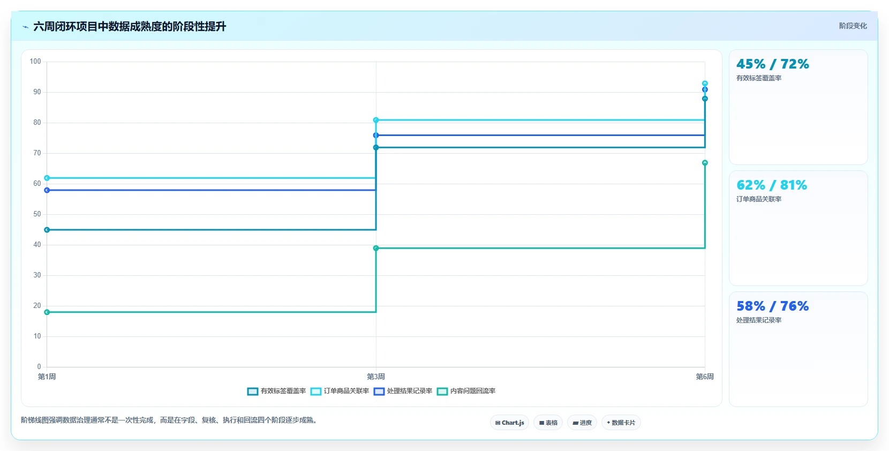Select the 45% / 72% stat card
Screen dimensions: 889x451
tap(798, 107)
